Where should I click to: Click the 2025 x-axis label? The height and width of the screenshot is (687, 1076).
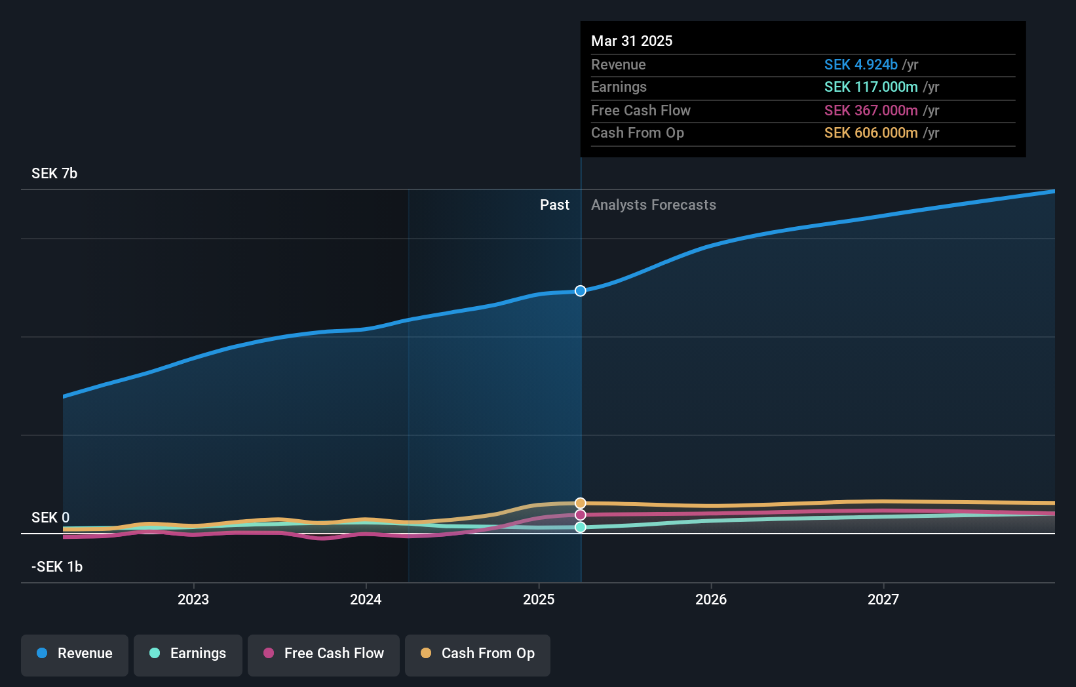(539, 599)
